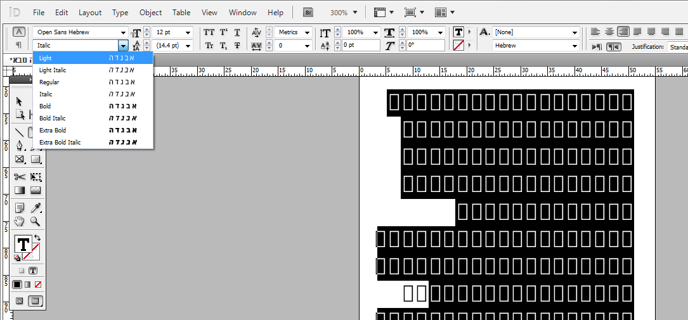Choose Bold Italic font style

(x=93, y=118)
